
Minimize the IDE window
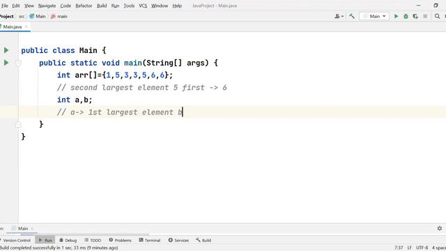(x=418, y=6)
